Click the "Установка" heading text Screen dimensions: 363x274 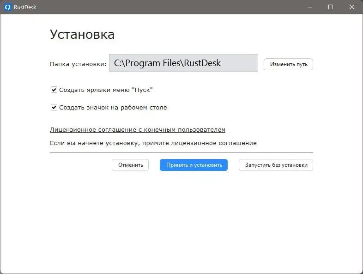pos(82,34)
